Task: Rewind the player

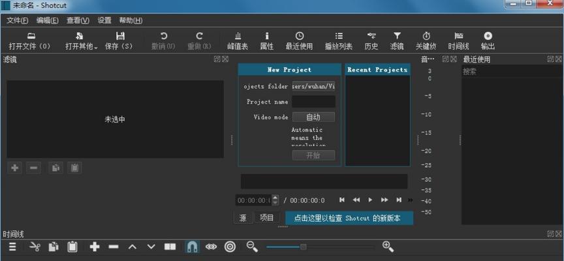Action: coord(356,200)
